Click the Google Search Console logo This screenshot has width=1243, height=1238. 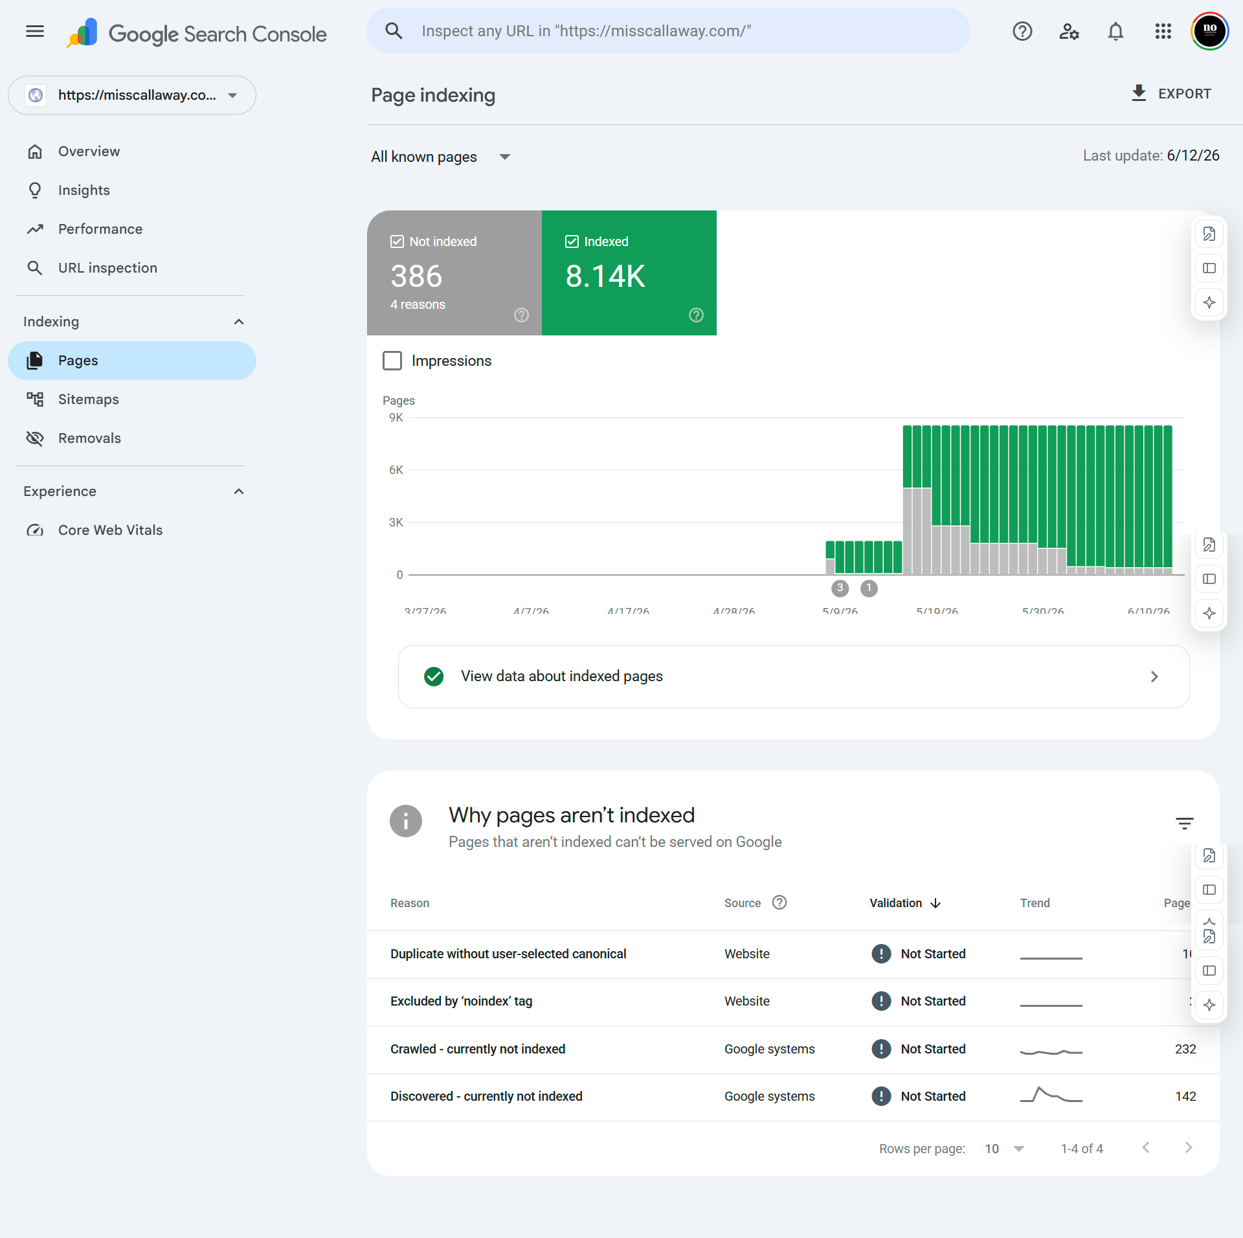click(197, 32)
